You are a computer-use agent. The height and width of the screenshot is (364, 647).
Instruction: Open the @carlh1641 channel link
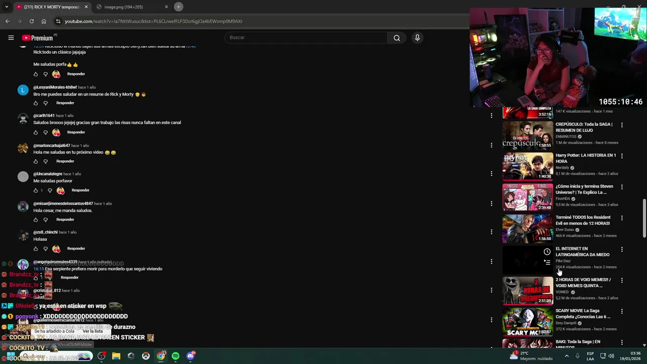point(44,116)
